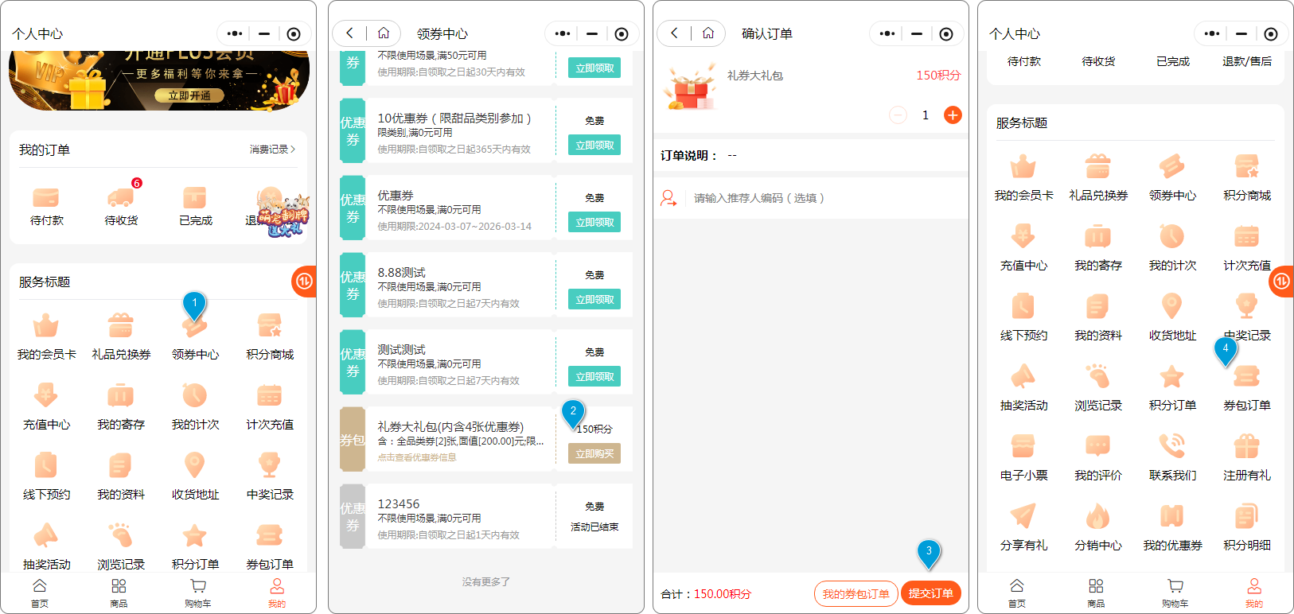Screen dimensions: 1294x614
Task: Click 合计：150.00积分 total
Action: pos(706,594)
